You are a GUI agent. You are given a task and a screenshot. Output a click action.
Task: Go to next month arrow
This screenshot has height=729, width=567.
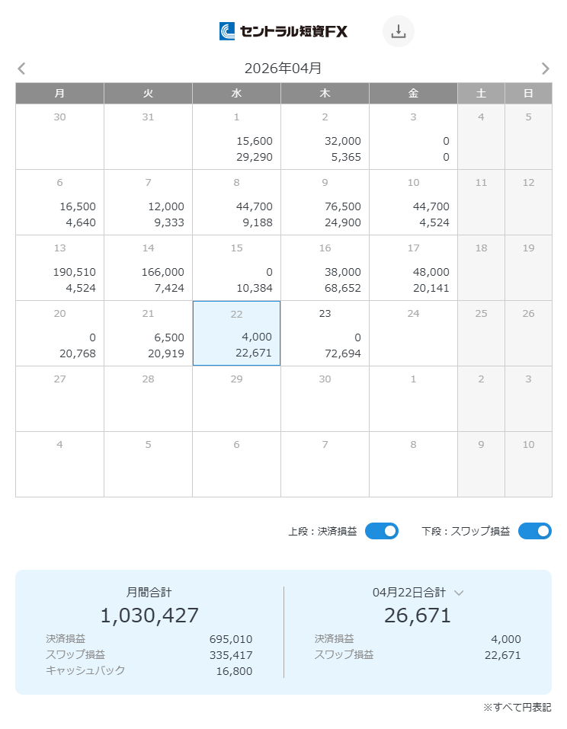coord(545,69)
